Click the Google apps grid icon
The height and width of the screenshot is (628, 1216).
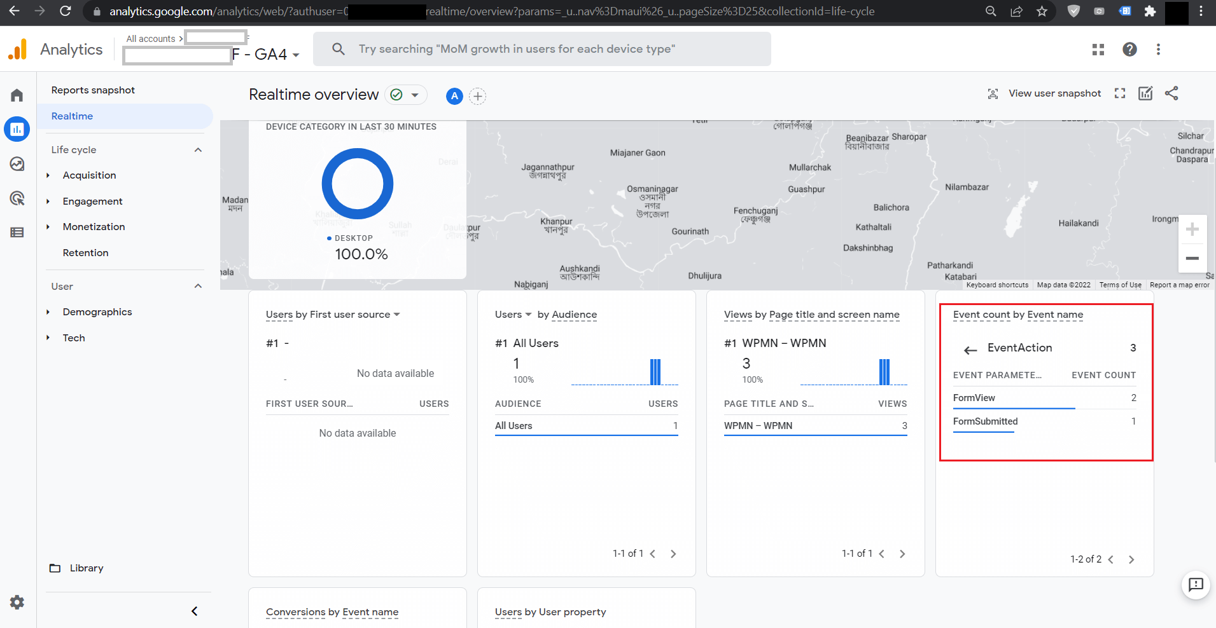[1098, 50]
